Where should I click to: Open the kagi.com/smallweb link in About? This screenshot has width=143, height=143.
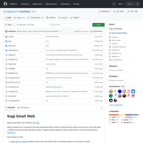(119, 33)
